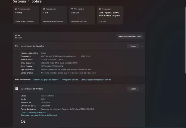
Task: Select the Pacote de Experiência de Recursos text
Action: (67, 109)
